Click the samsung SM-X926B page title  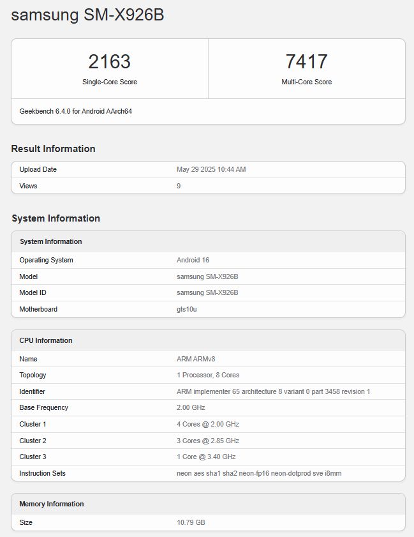87,15
